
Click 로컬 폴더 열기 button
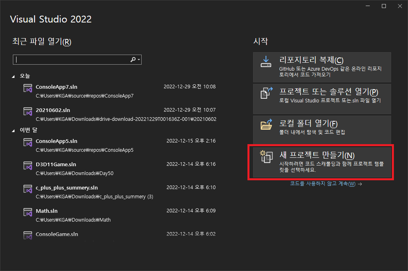(322, 130)
